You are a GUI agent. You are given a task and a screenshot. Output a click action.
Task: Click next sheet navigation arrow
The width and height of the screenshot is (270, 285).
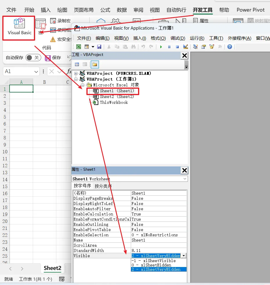(x=22, y=269)
